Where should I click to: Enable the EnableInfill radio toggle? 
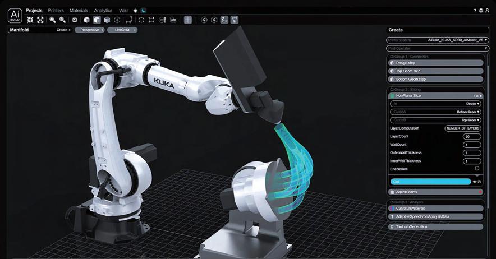(x=477, y=169)
